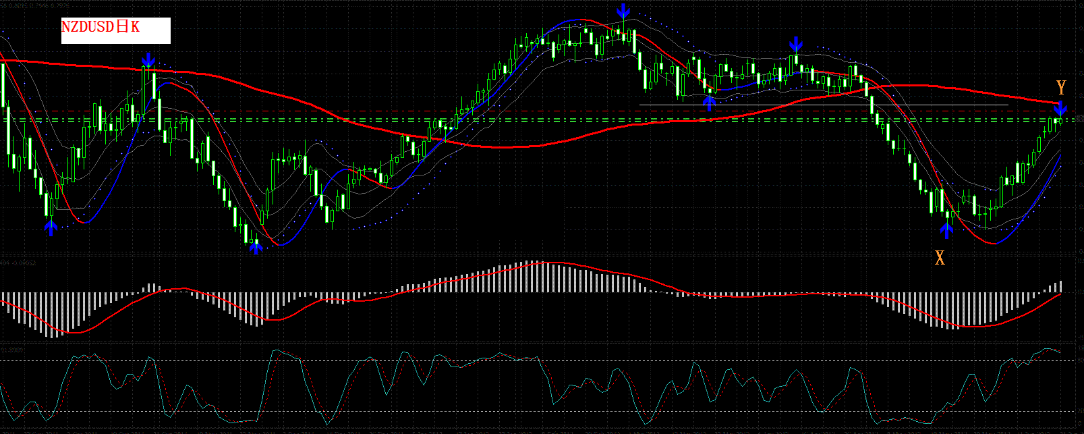The height and width of the screenshot is (434, 1084).
Task: Select the blue down arrow below the Y label
Action: coord(1061,108)
